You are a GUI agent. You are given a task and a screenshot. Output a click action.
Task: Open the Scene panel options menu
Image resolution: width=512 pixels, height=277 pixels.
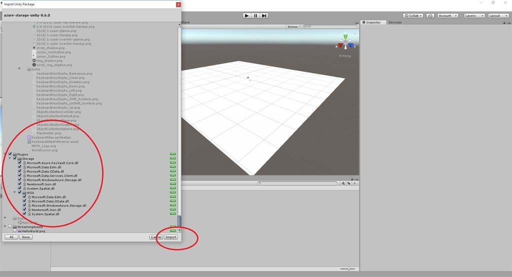pyautogui.click(x=356, y=22)
